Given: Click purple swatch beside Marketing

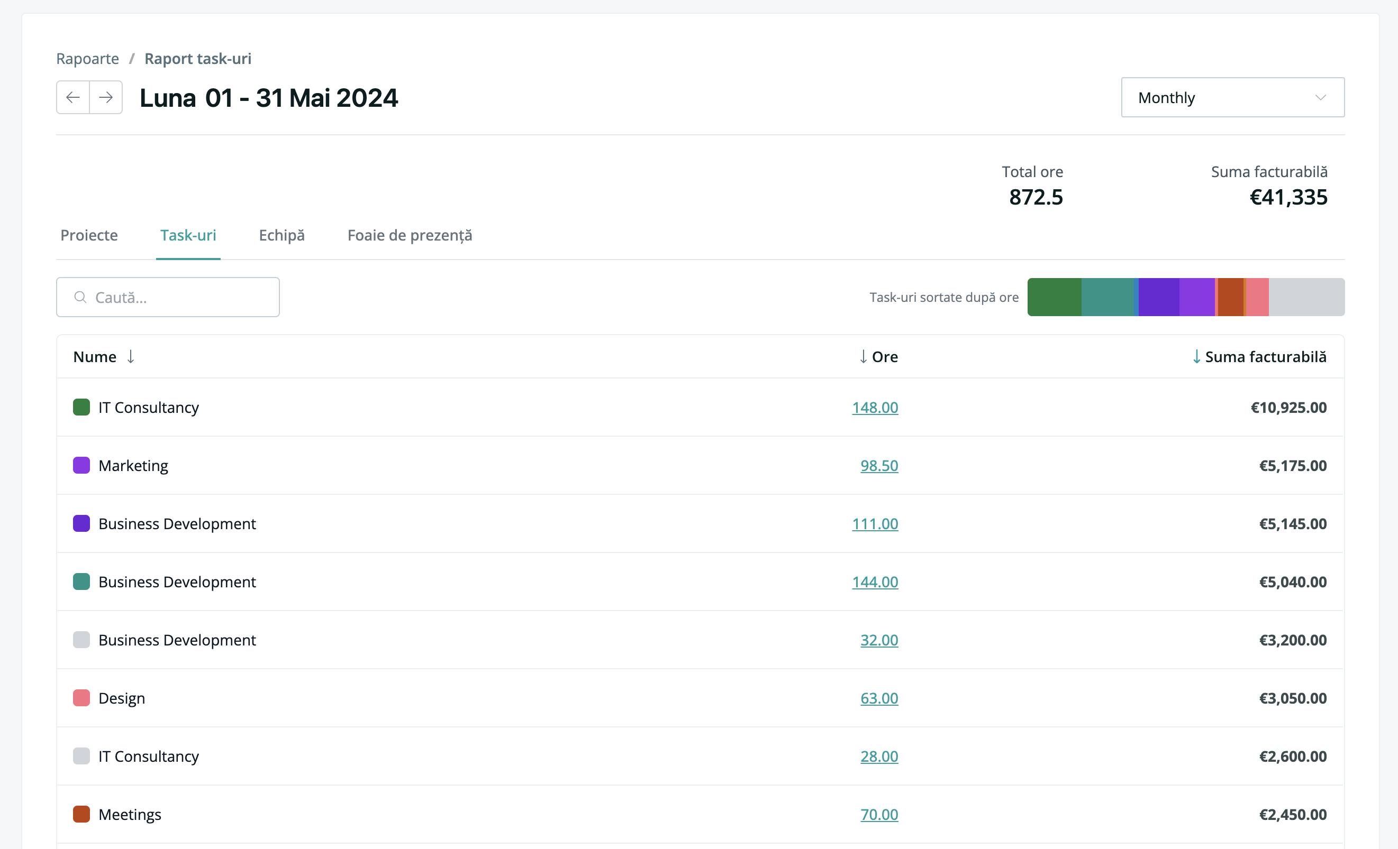Looking at the screenshot, I should click(x=81, y=466).
